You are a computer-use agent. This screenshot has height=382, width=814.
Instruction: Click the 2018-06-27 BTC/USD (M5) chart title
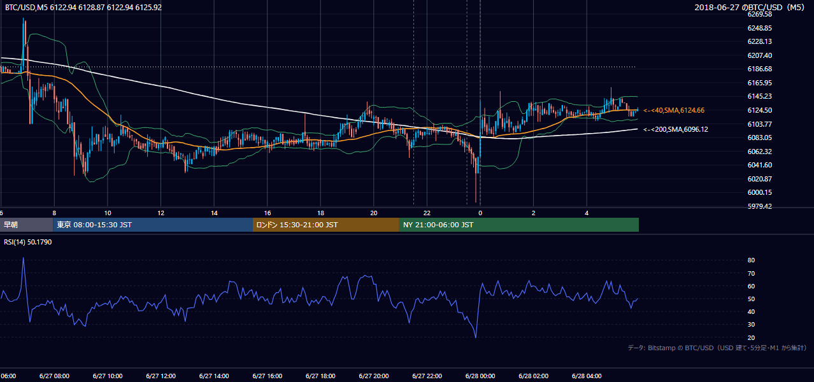[x=751, y=8]
